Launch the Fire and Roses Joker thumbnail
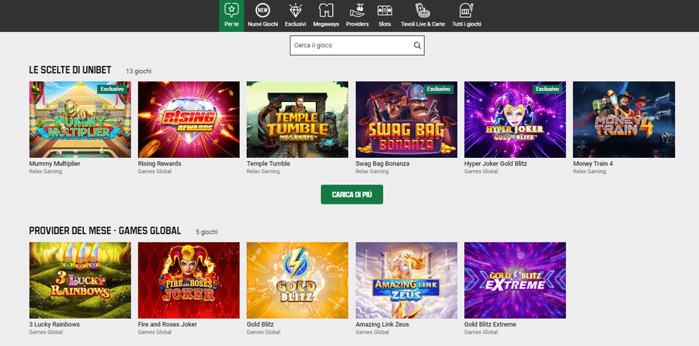699x346 pixels. point(189,281)
